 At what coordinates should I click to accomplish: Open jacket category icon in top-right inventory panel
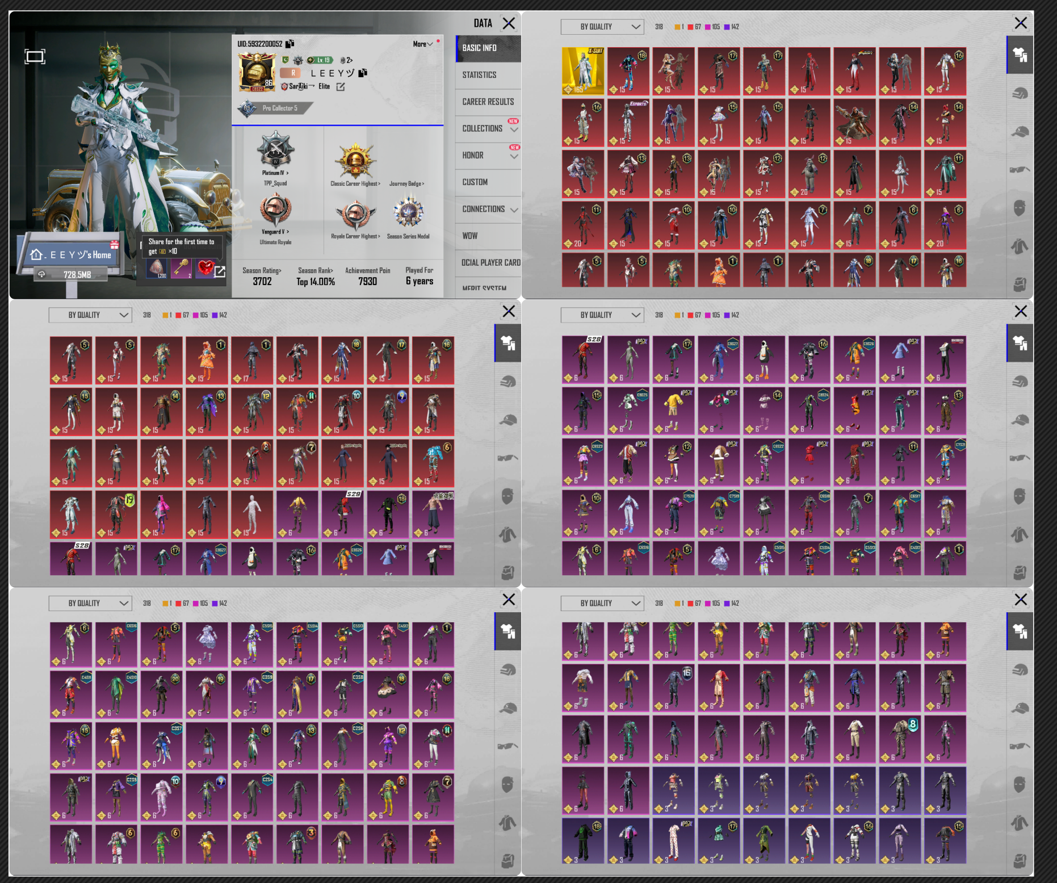1020,246
